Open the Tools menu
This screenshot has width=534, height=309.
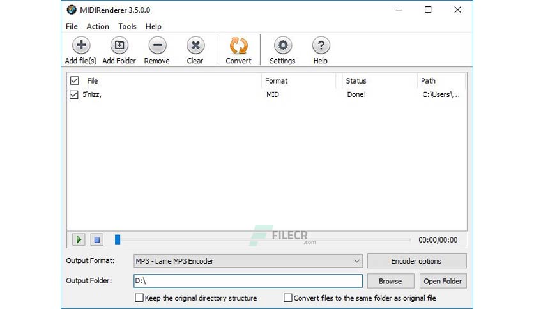127,27
